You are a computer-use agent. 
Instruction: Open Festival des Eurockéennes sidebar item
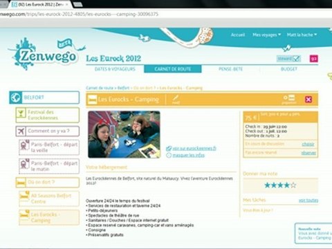[x=48, y=115]
